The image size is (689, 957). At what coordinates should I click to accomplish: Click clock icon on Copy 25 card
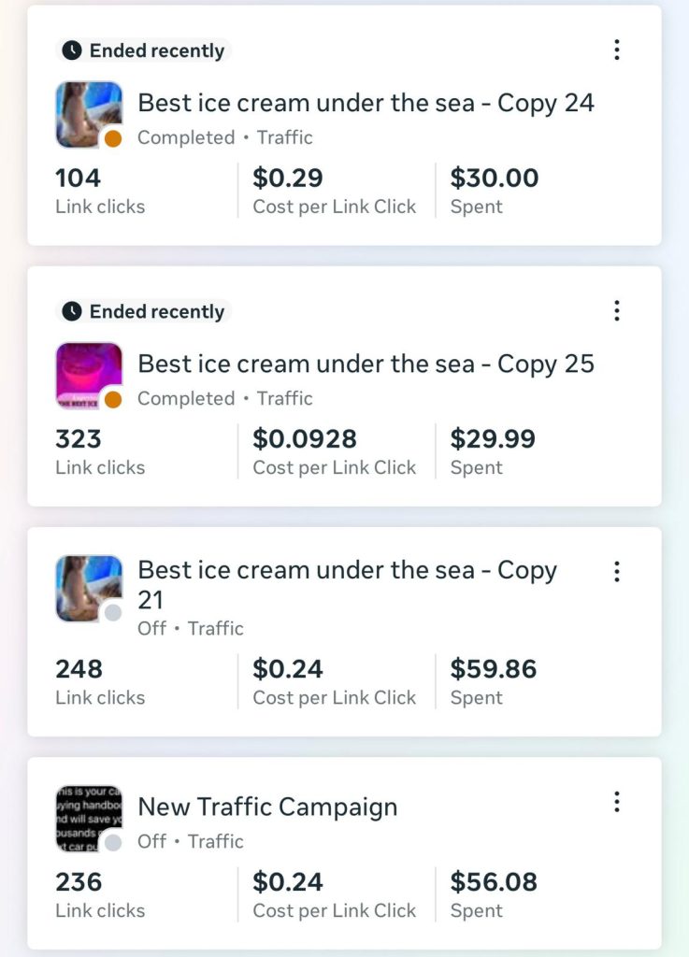tap(72, 311)
